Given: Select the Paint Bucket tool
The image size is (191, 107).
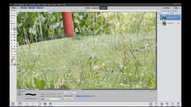Looking at the screenshot, I should click(11, 40).
